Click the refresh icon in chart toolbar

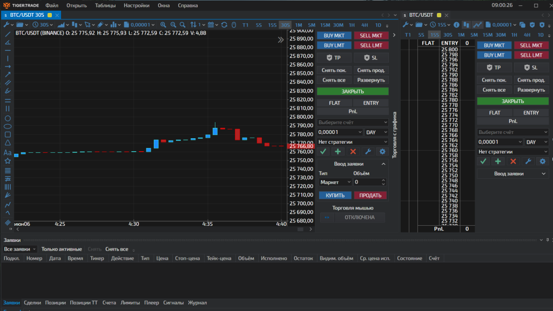pos(225,25)
